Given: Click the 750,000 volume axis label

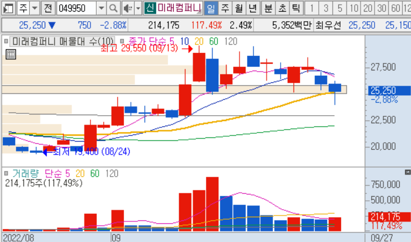Looking at the screenshot, I should click(x=385, y=184).
